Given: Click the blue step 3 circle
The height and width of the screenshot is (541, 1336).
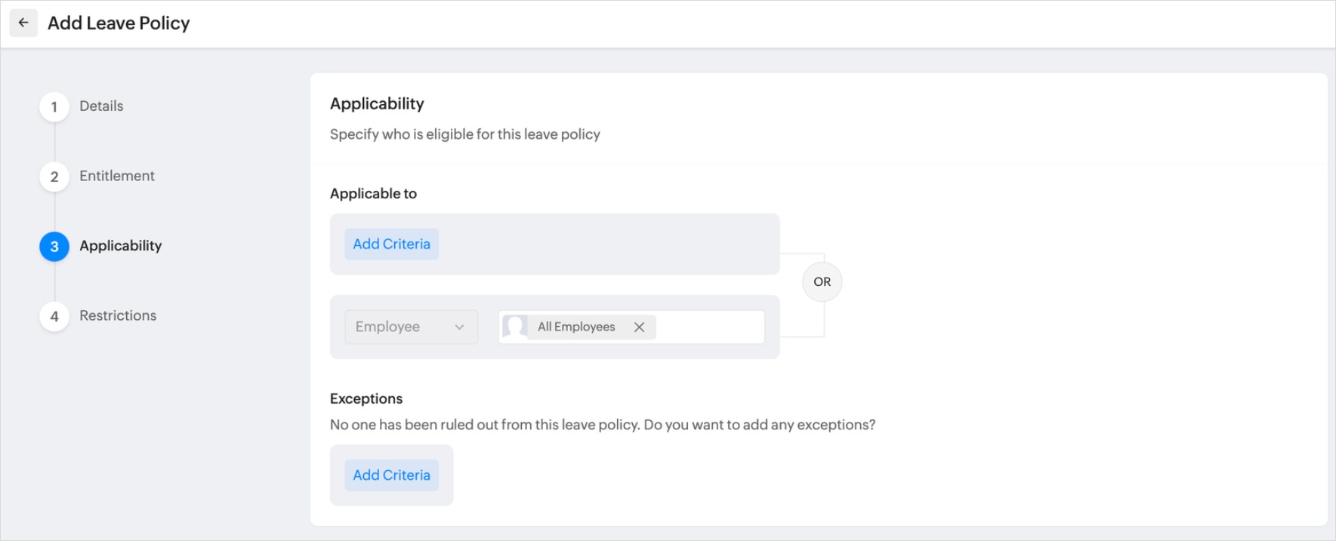Looking at the screenshot, I should tap(54, 247).
